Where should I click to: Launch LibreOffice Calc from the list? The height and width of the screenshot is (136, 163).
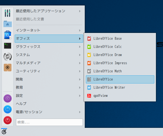click(x=120, y=47)
